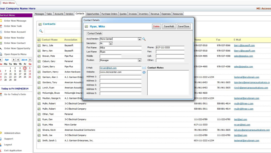Open record icon for Smith, Sarah J.
This screenshot has height=153, width=271.
39,141
